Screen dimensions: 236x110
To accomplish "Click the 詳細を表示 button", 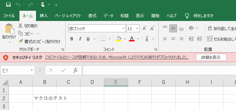I will click(211, 57).
